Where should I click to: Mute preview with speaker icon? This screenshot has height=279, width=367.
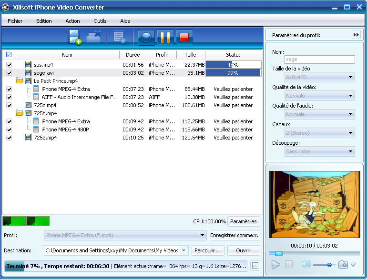click(306, 265)
